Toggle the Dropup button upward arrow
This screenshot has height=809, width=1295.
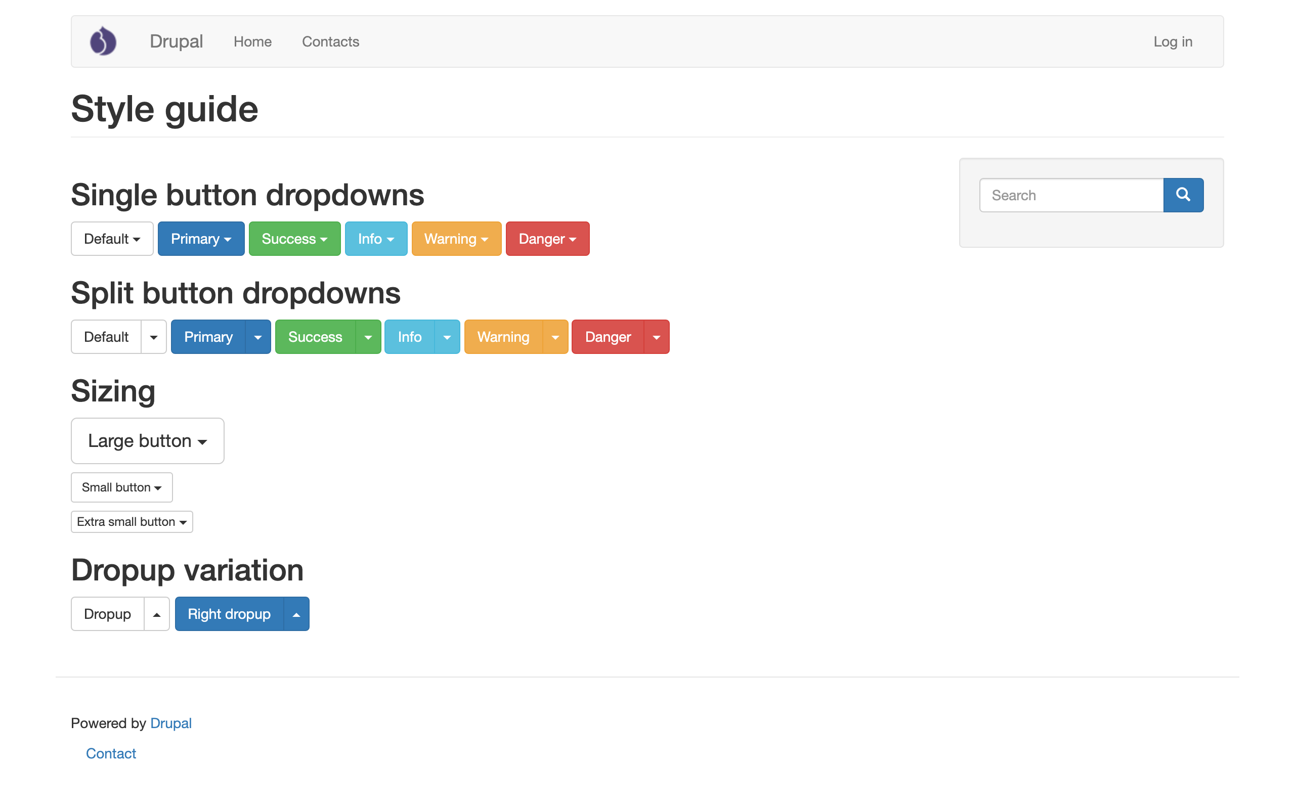(x=156, y=613)
